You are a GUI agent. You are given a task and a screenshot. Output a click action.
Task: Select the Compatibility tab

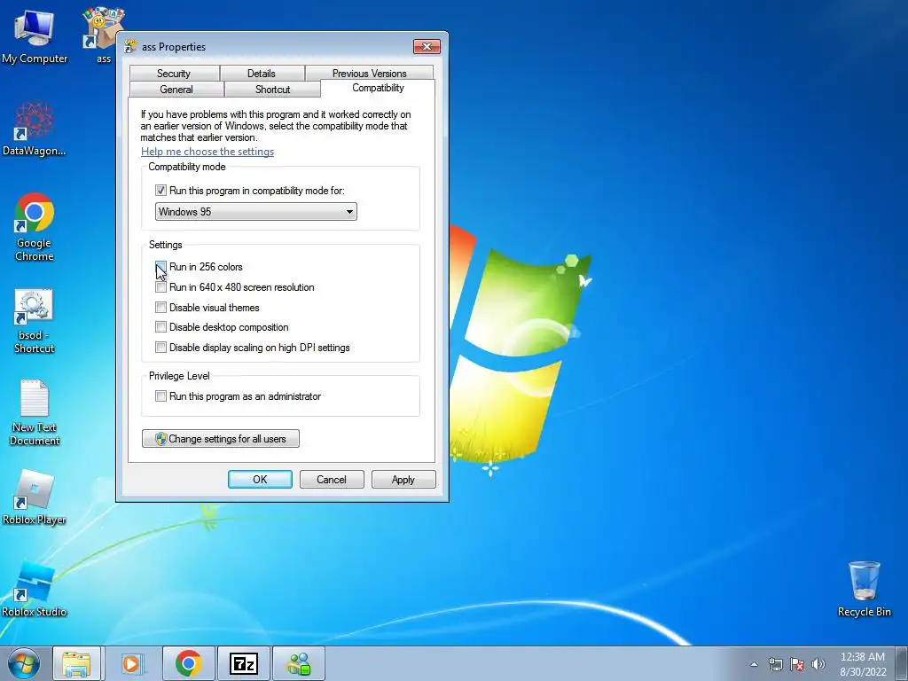pos(378,88)
